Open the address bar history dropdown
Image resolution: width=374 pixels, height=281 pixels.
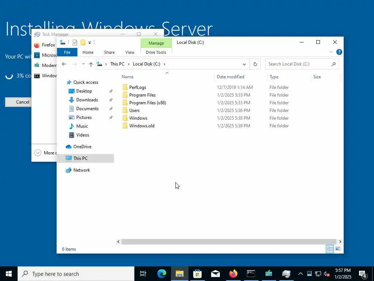tap(244, 64)
